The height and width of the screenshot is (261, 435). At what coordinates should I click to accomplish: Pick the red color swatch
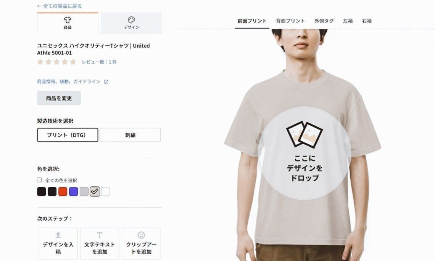(63, 191)
